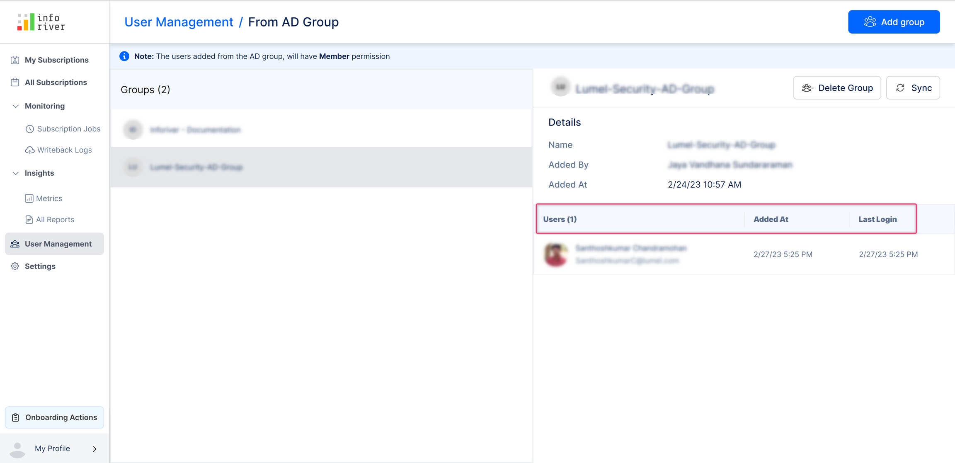This screenshot has width=955, height=463.
Task: Click the Settings gear icon
Action: point(15,267)
